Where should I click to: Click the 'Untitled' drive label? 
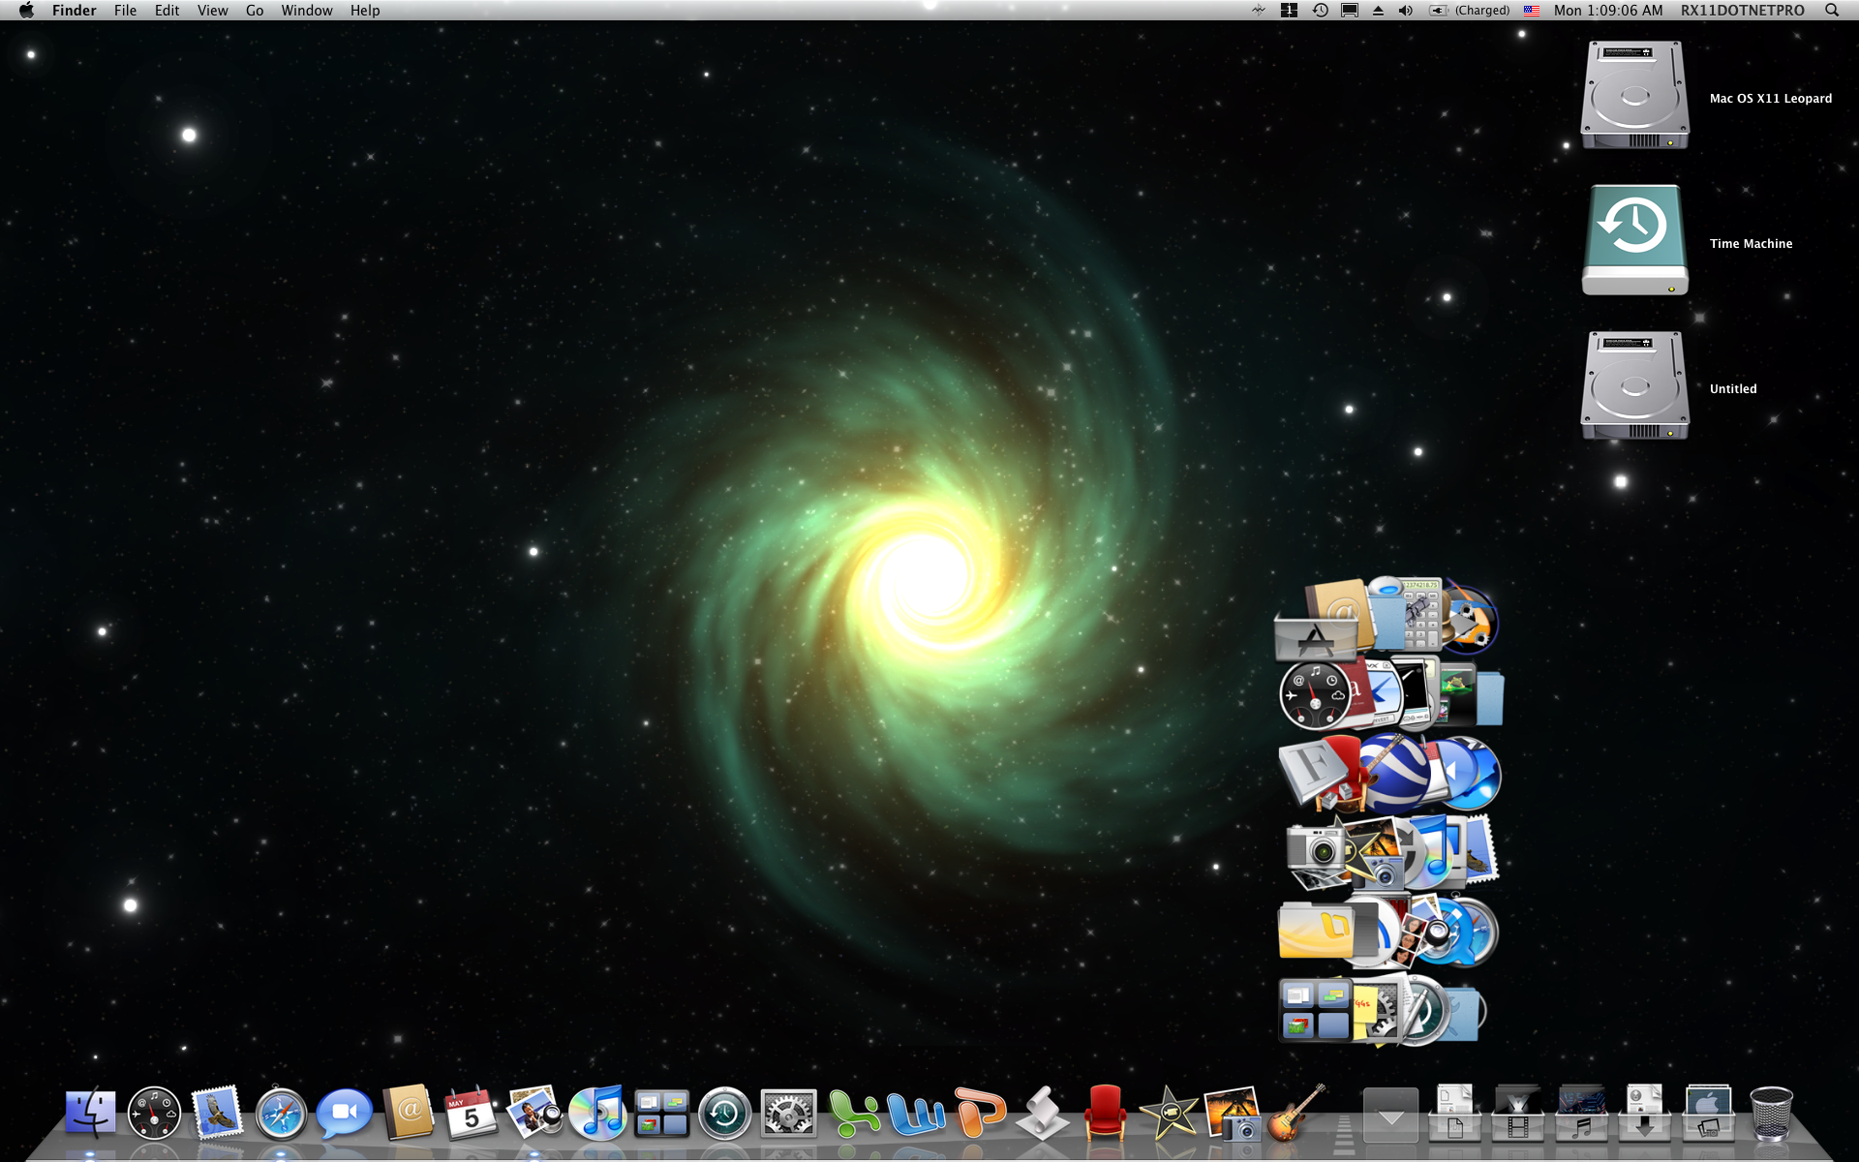[x=1732, y=389]
